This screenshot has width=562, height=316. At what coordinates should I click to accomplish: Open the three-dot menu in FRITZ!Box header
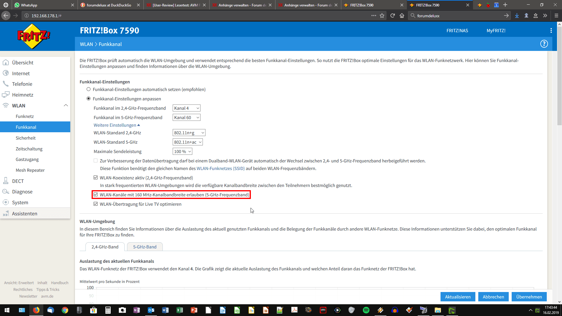coord(551,30)
